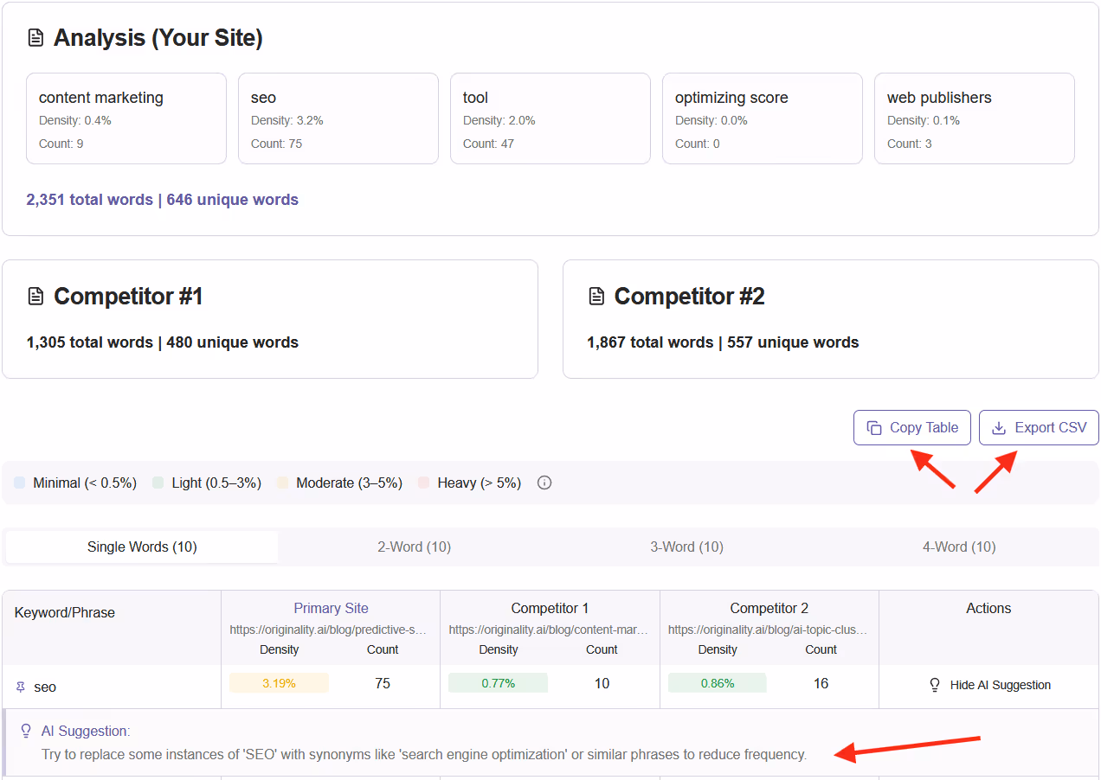Open Competitor 1's truncated blog URL link
Screen dimensions: 1101x780
[550, 629]
